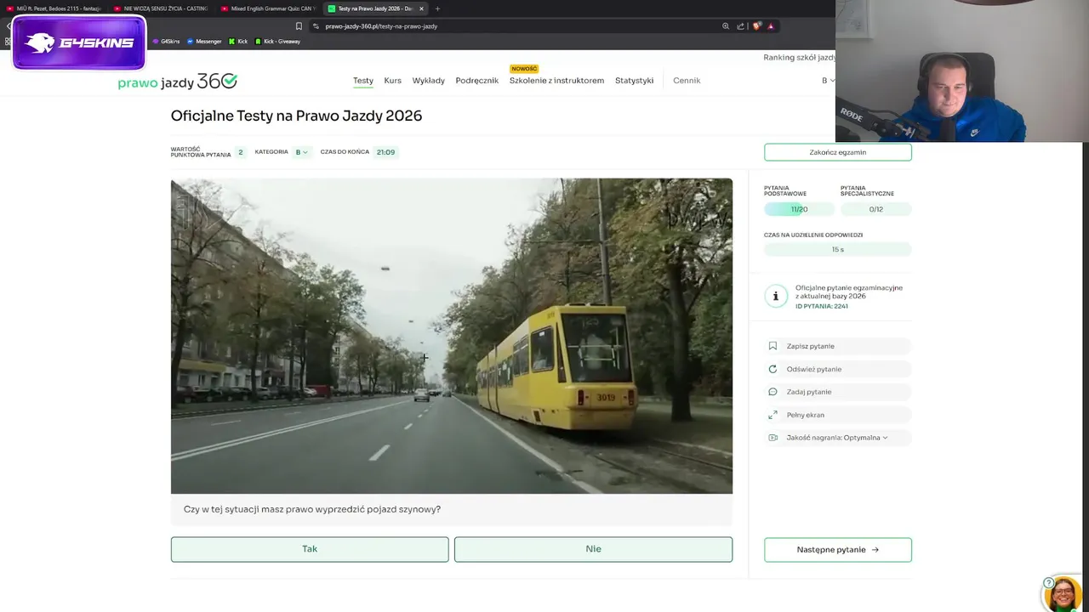Click the tram video question frame

(x=452, y=336)
